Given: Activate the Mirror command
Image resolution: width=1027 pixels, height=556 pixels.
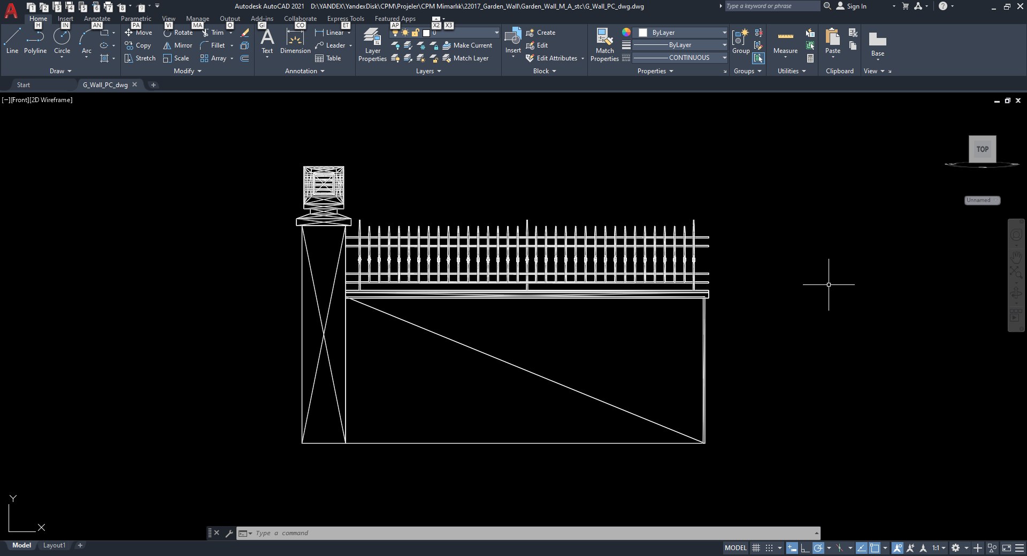Looking at the screenshot, I should coord(178,45).
